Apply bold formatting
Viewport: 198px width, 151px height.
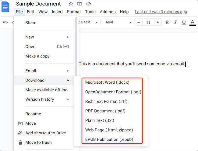click(x=167, y=22)
